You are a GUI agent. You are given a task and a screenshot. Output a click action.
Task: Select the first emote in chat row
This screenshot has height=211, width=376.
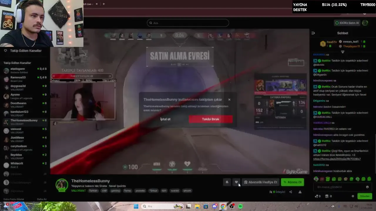coord(316,179)
